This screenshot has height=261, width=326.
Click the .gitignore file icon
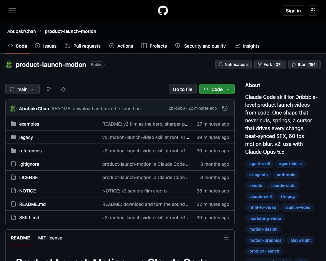point(13,164)
